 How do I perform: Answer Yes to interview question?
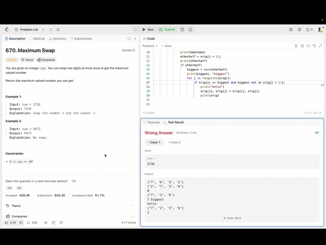point(9,188)
